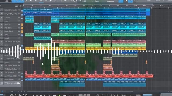Click the Off label in transport bar

[x=98, y=95]
